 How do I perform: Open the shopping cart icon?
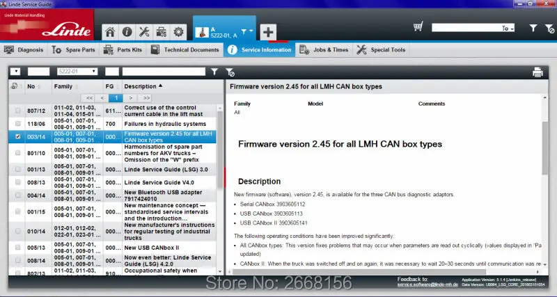click(x=418, y=27)
